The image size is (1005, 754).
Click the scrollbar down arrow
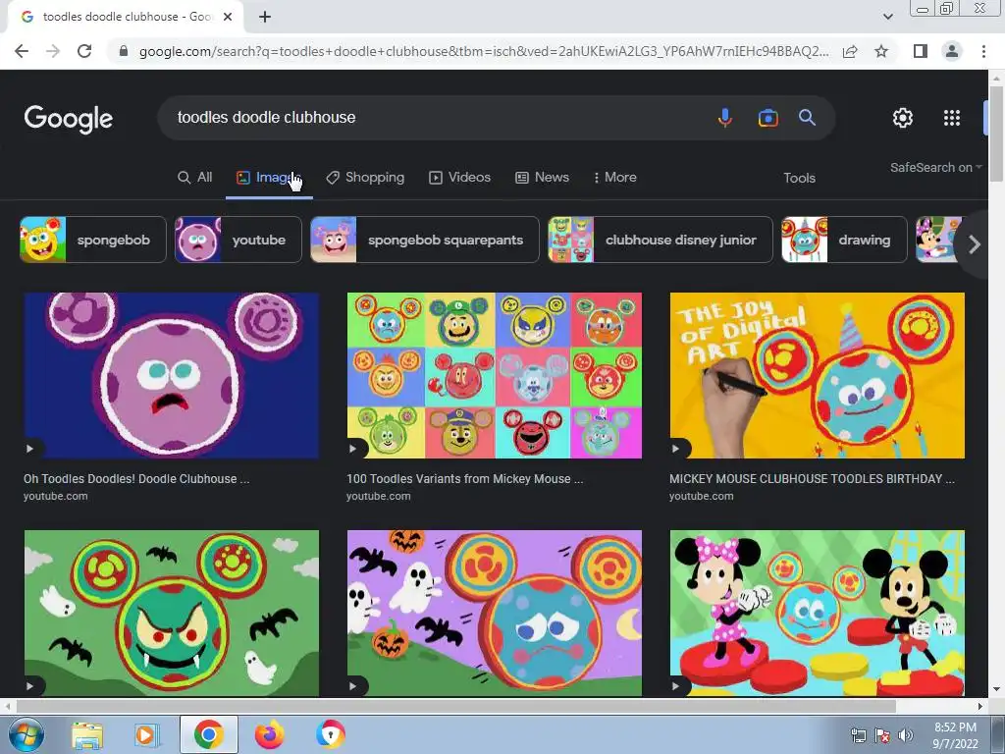pyautogui.click(x=996, y=690)
